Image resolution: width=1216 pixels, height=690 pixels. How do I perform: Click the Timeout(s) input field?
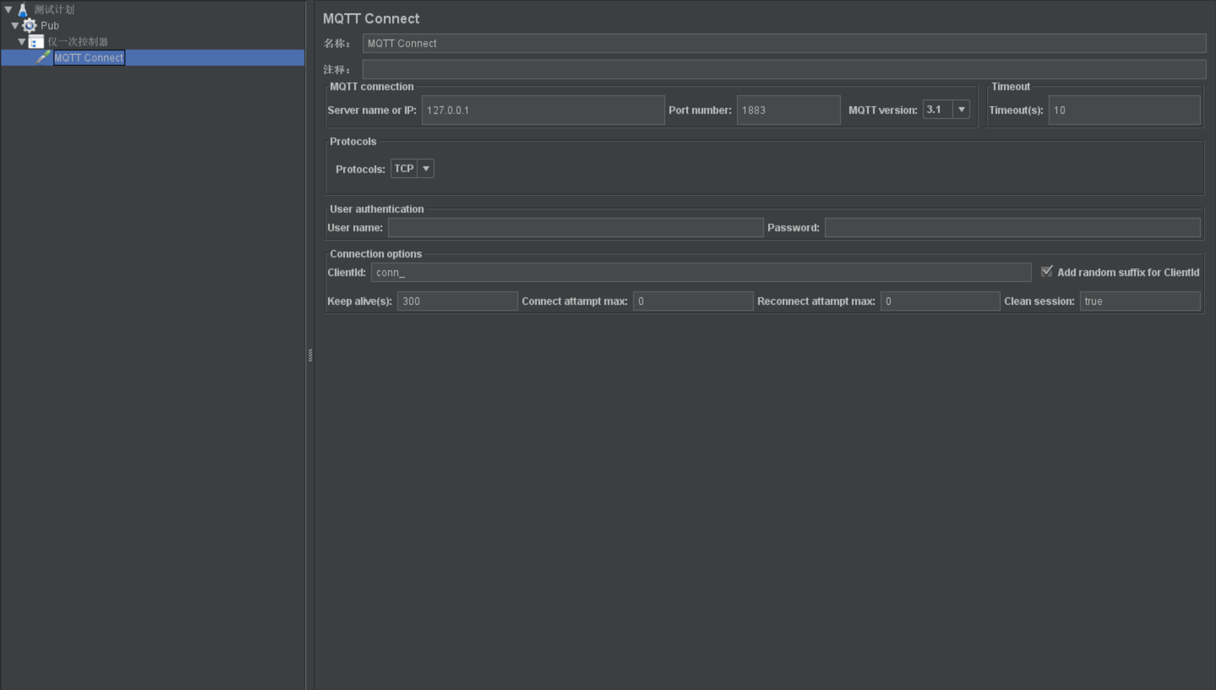(x=1124, y=110)
